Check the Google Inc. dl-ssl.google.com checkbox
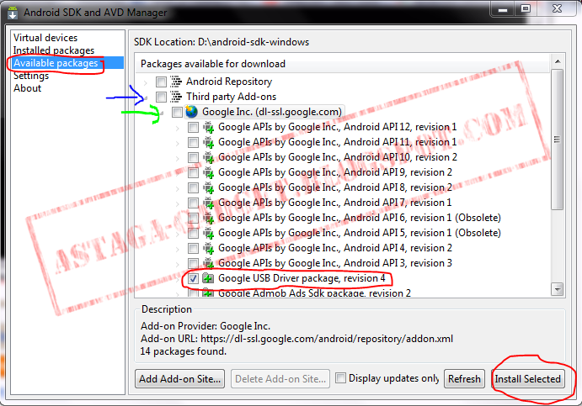 coord(177,112)
